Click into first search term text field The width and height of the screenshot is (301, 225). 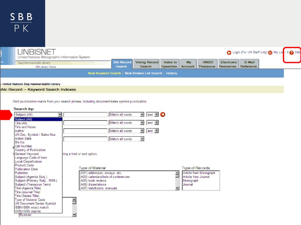point(86,115)
